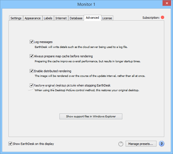Select the Advanced tab
This screenshot has width=173, height=154.
[93, 18]
